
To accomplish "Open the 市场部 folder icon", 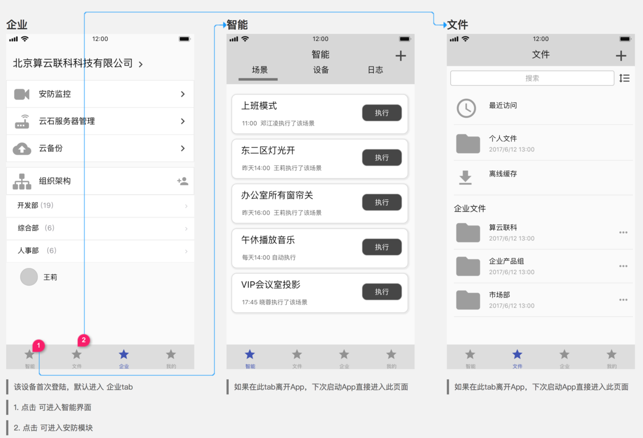I will [468, 300].
